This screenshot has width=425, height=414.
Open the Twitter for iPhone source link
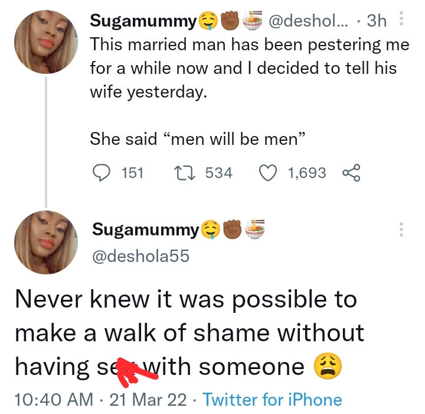pyautogui.click(x=272, y=400)
